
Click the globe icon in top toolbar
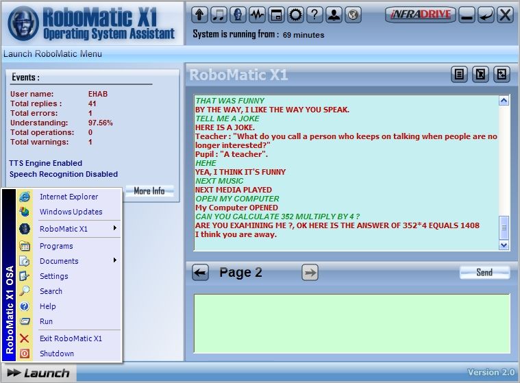coord(354,15)
